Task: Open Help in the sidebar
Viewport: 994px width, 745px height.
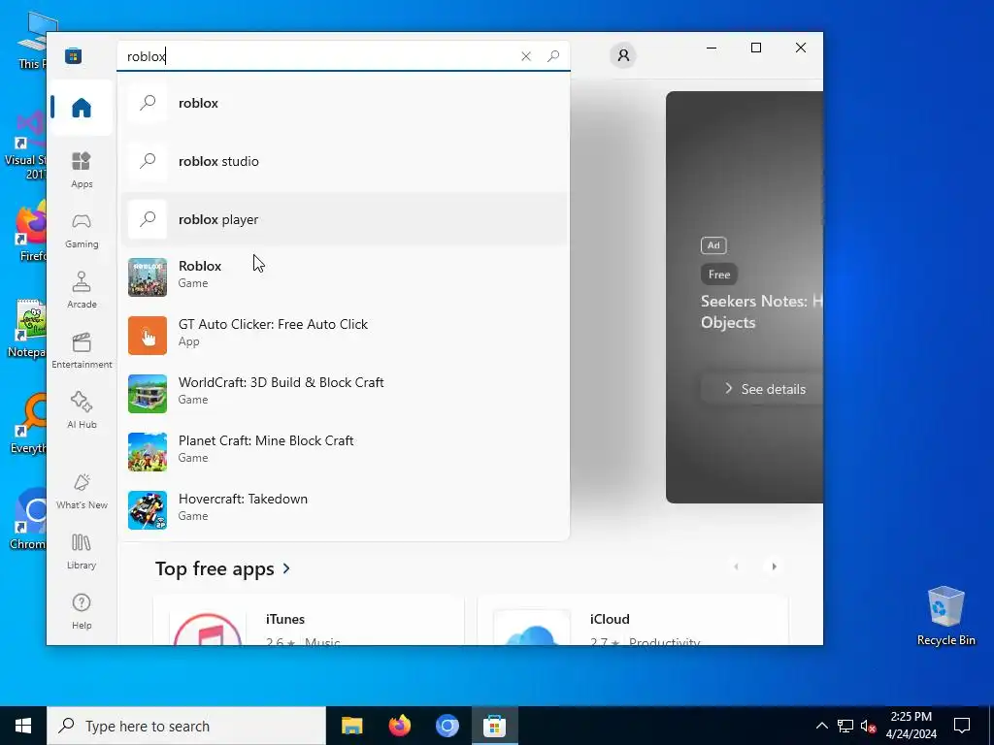Action: click(82, 611)
